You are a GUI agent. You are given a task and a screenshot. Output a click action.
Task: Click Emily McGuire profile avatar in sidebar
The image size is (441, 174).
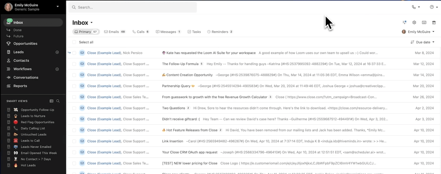point(8,7)
